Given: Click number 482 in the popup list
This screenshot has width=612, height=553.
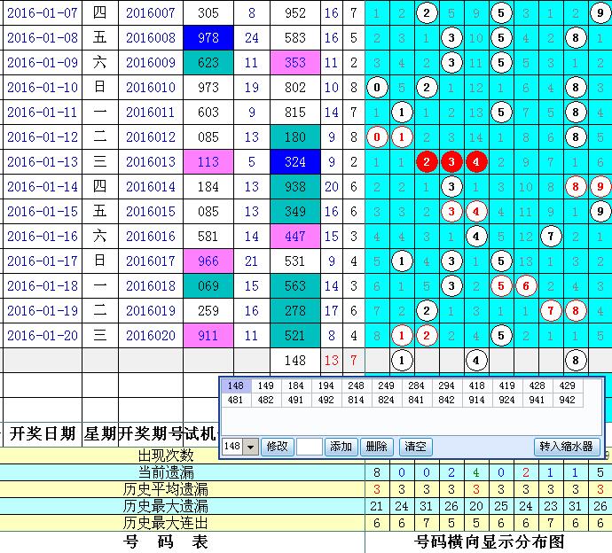Looking at the screenshot, I should tap(266, 400).
